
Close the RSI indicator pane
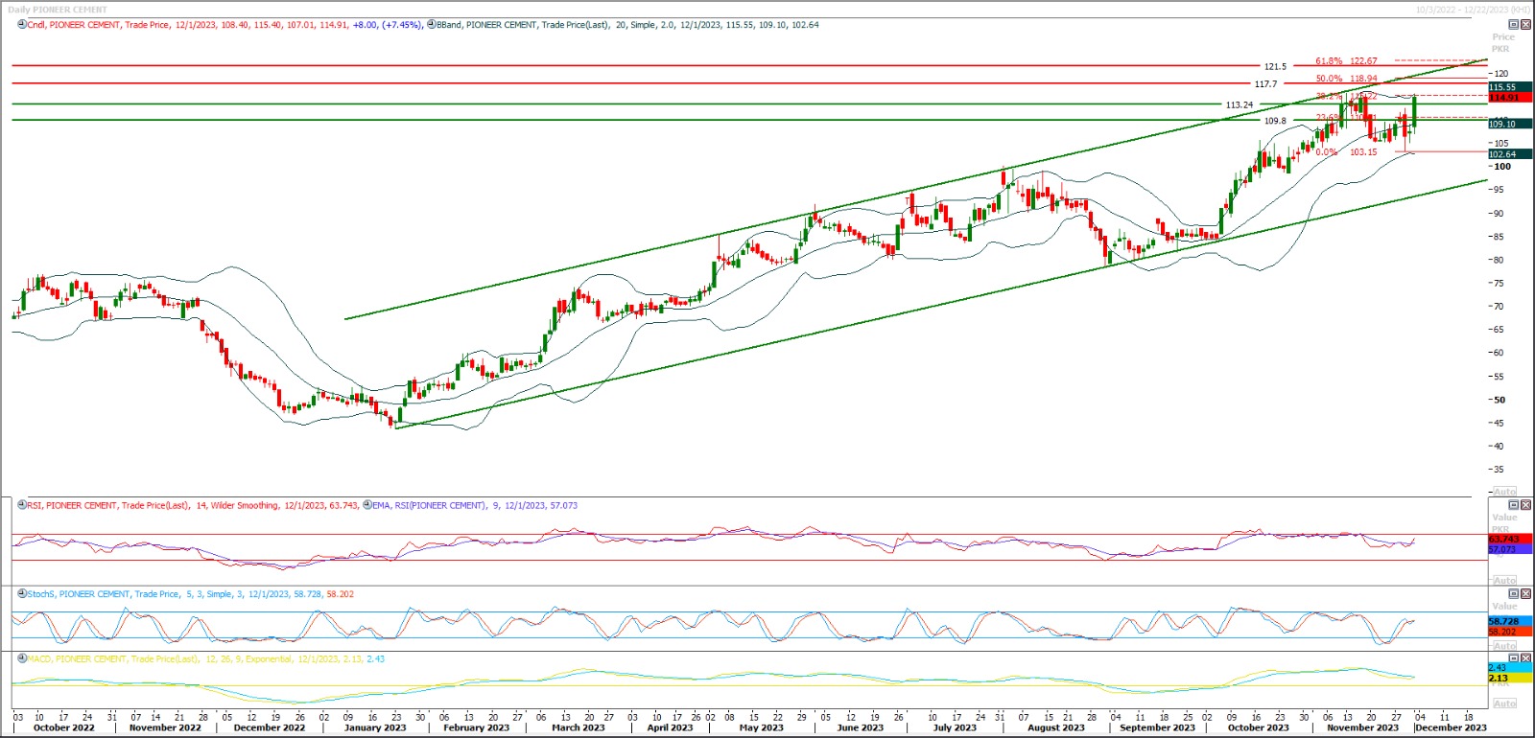point(1526,505)
